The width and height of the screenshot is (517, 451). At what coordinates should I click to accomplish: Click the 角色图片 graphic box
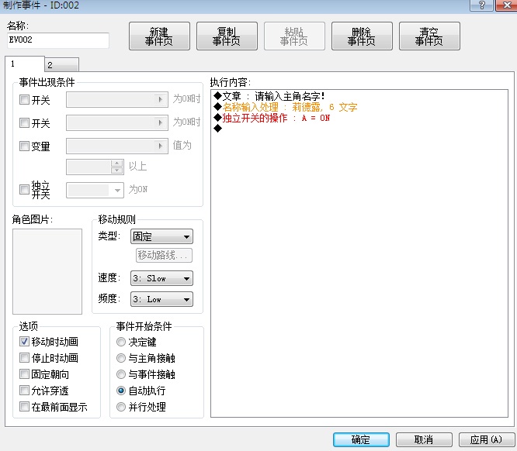tap(47, 271)
